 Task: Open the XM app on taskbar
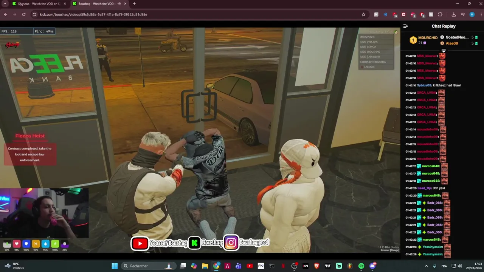pos(306,266)
